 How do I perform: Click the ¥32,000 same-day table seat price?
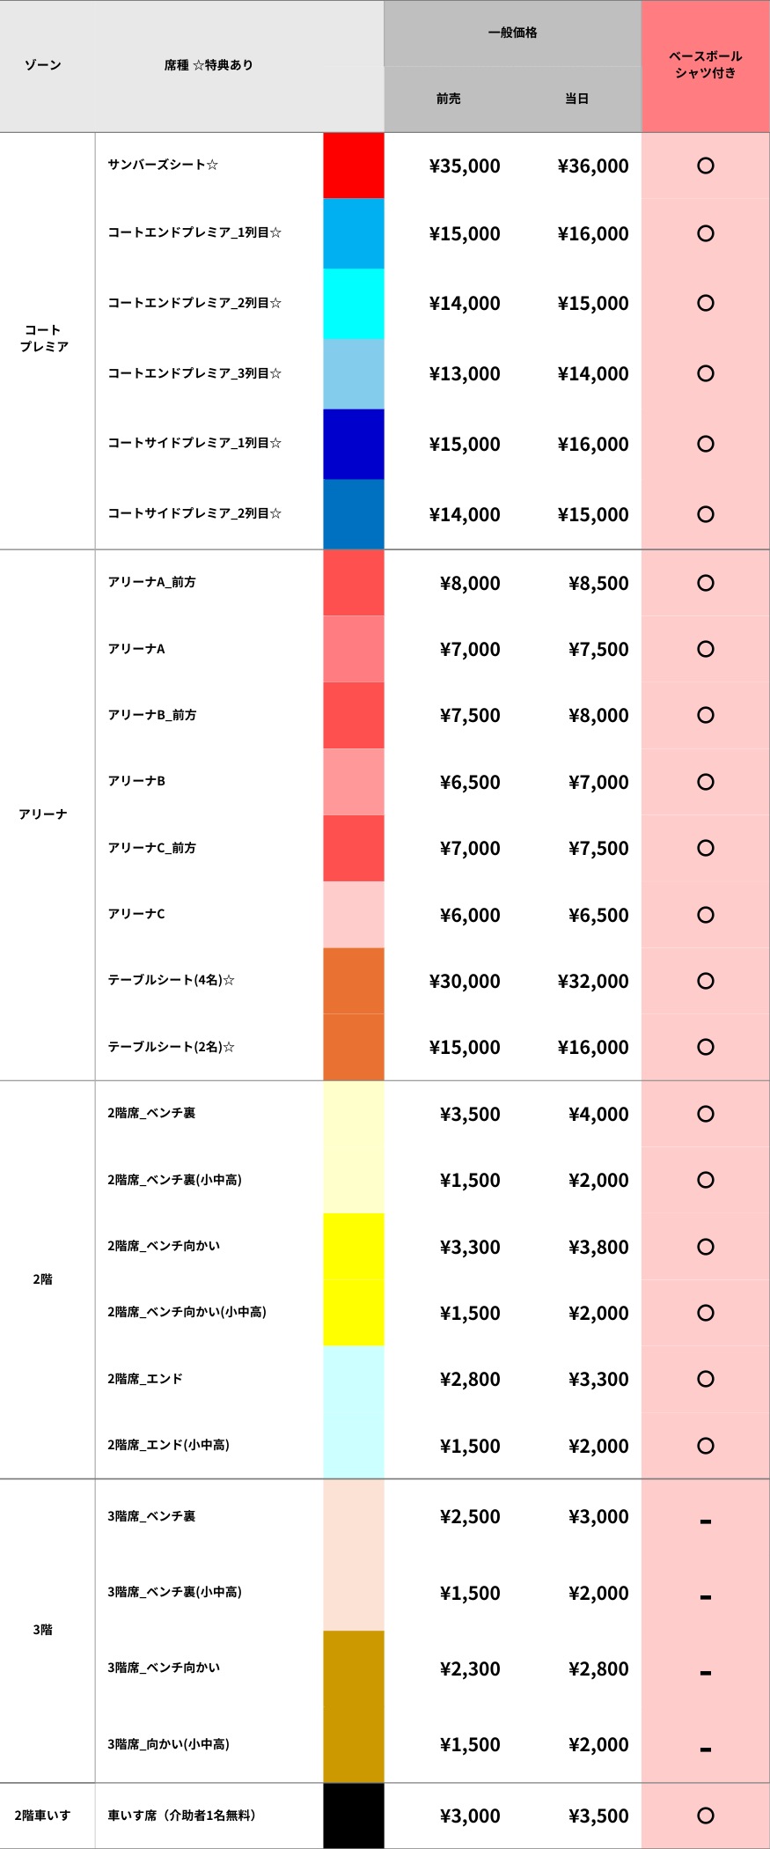coord(593,981)
